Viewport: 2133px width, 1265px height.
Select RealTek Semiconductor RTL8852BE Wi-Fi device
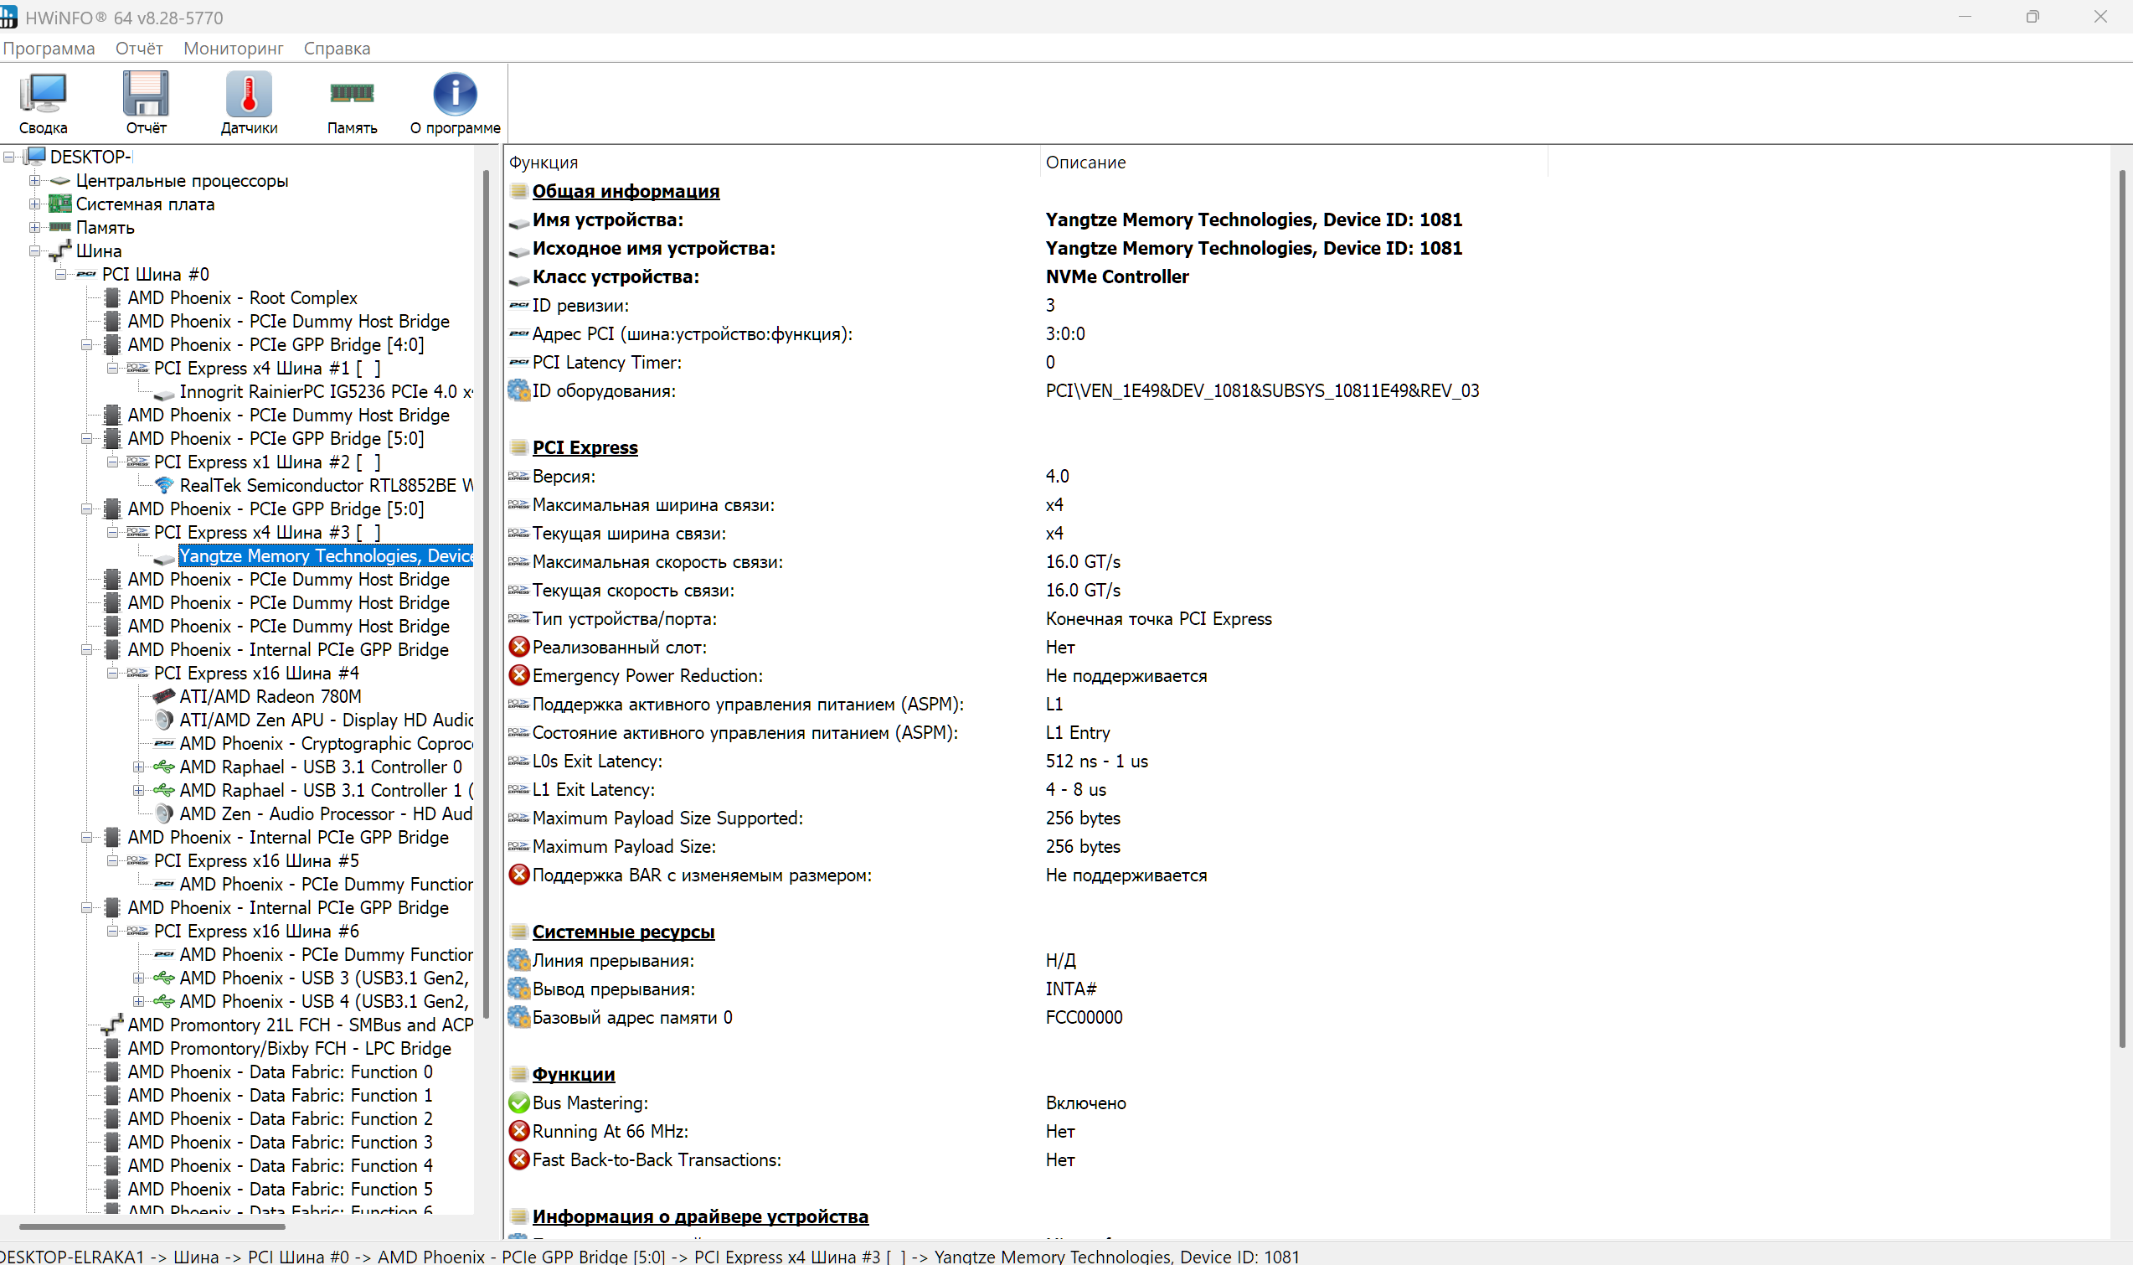326,486
